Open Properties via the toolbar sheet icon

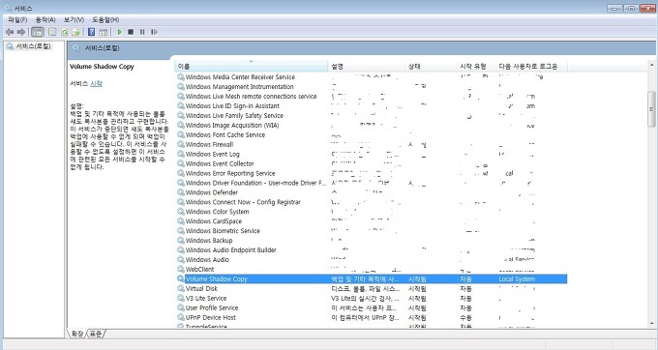click(x=52, y=32)
